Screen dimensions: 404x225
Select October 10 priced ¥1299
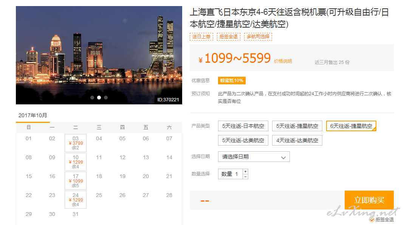pyautogui.click(x=76, y=162)
